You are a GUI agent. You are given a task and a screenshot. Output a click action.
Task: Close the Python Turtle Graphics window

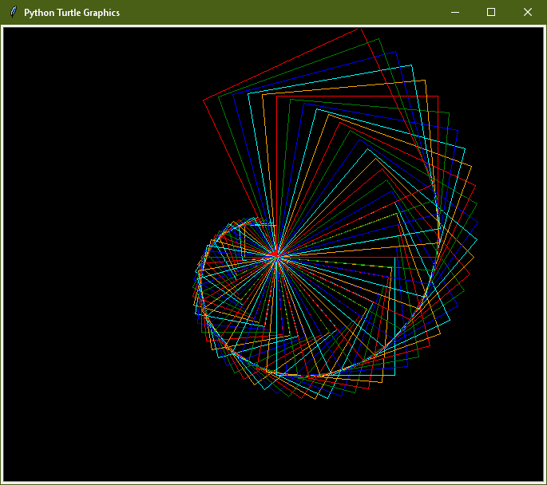(x=527, y=12)
